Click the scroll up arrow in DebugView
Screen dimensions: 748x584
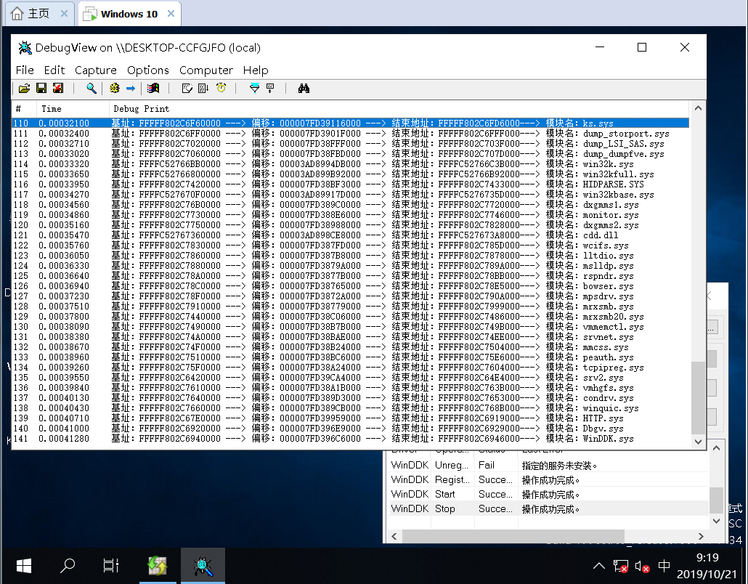pyautogui.click(x=698, y=108)
